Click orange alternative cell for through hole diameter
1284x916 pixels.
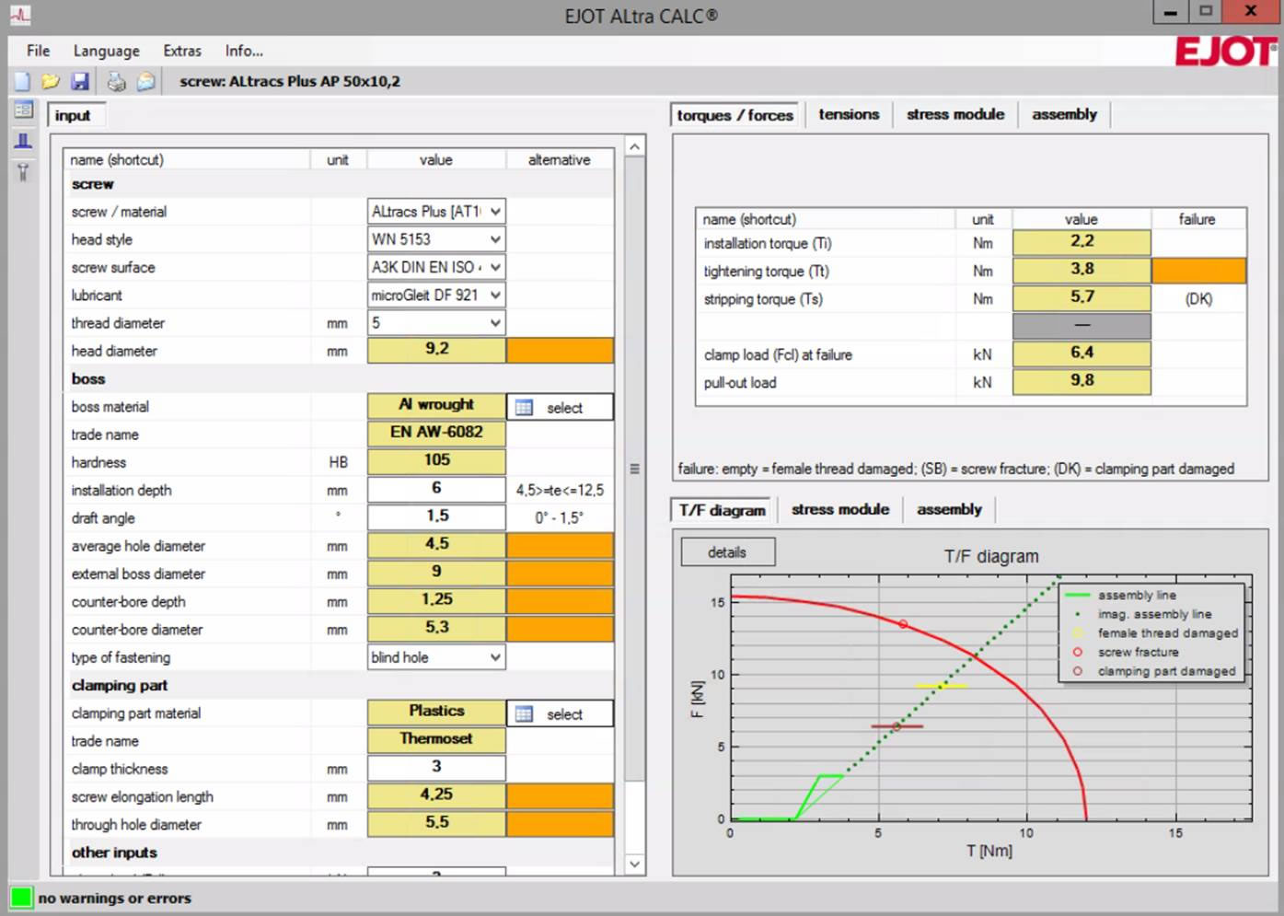click(x=560, y=824)
